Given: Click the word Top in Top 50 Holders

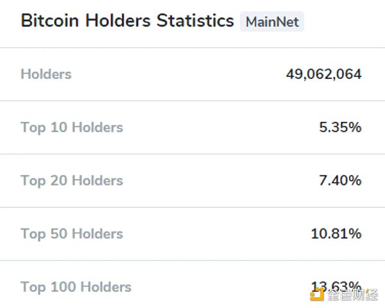Looking at the screenshot, I should [33, 234].
